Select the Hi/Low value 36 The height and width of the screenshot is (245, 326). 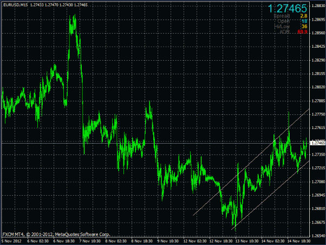[x=304, y=27]
